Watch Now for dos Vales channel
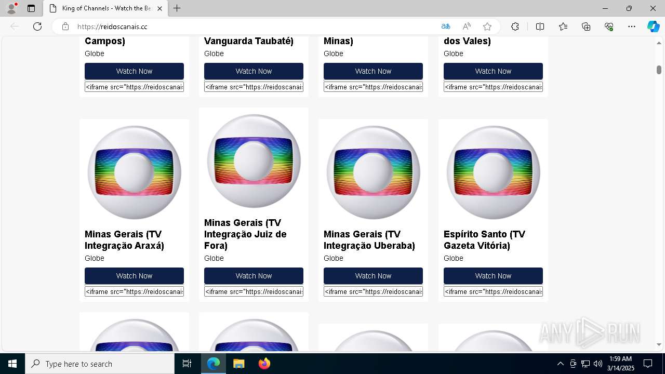665x374 pixels. point(493,71)
